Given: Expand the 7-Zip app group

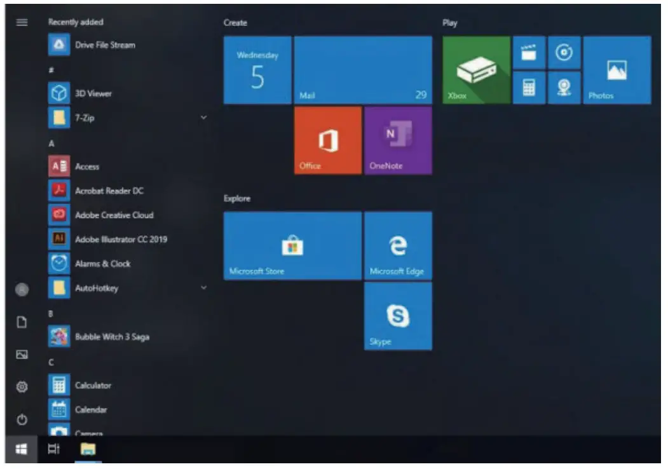Looking at the screenshot, I should point(203,118).
